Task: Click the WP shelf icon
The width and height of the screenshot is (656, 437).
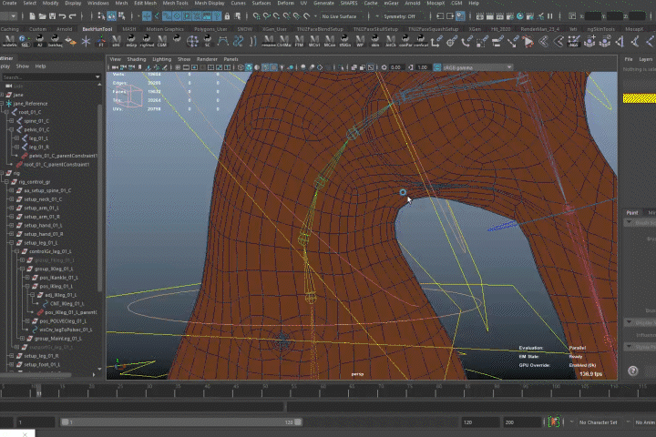Action: point(360,41)
